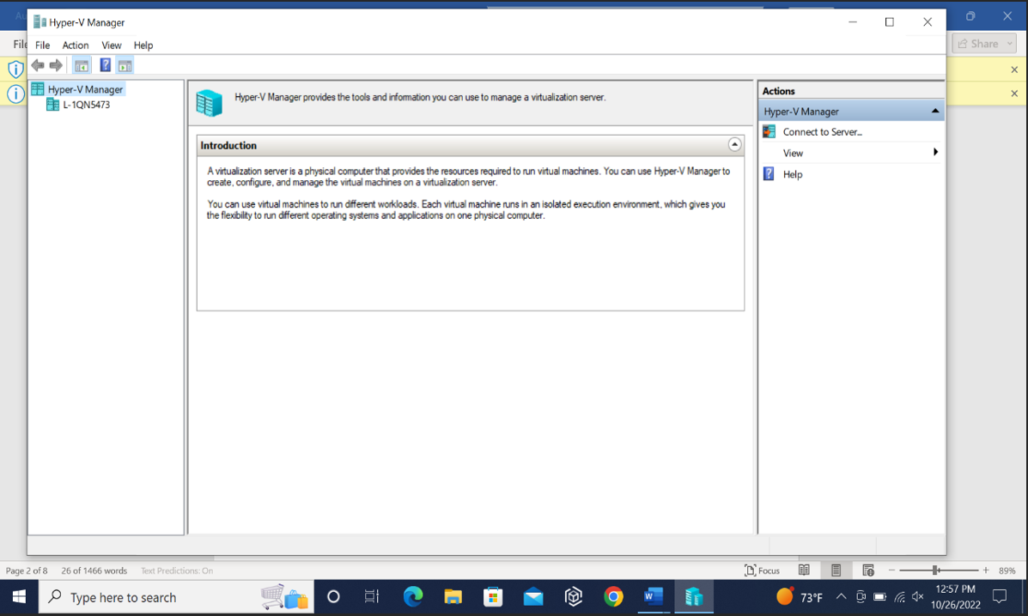Click Page 2 of 8 in status bar
Viewport: 1028px width, 616px height.
[27, 571]
